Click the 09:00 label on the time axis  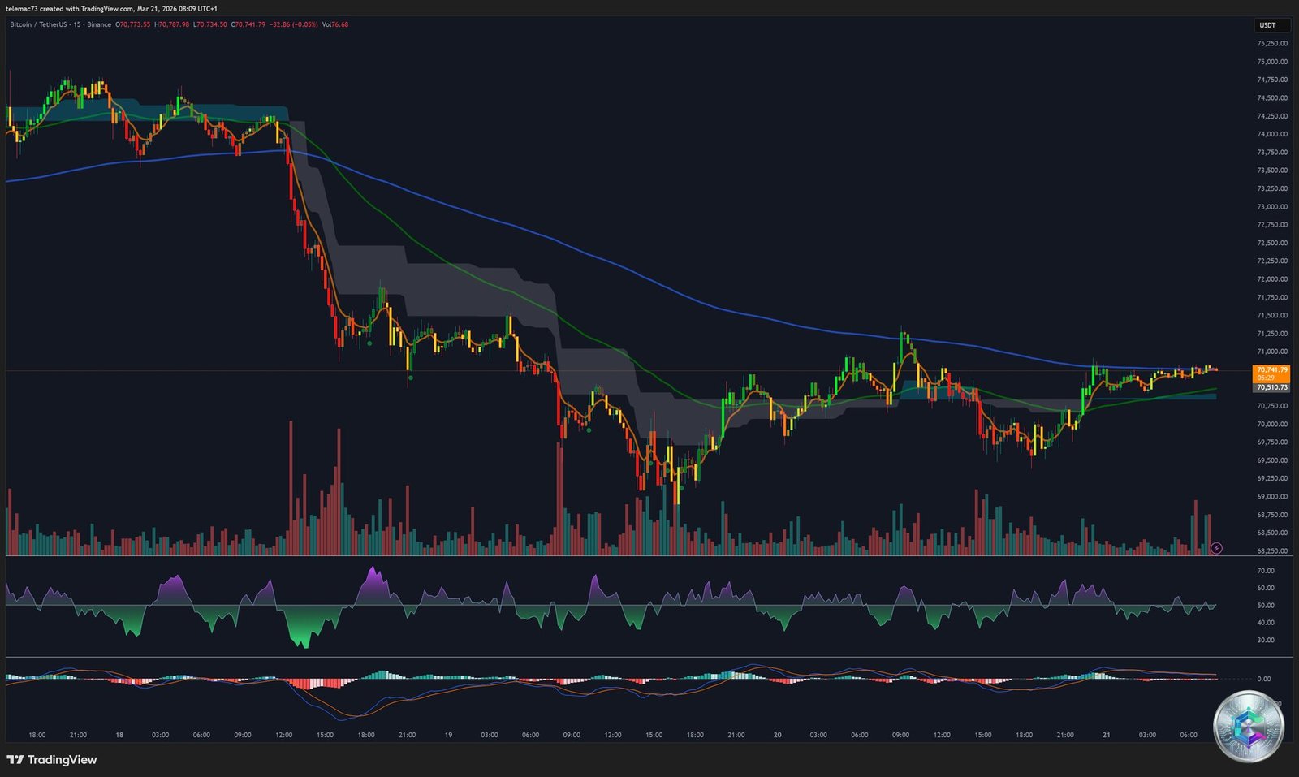click(x=241, y=735)
